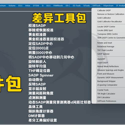
Task: Launch Tilt Angle Calculator
Action: tap(106, 94)
